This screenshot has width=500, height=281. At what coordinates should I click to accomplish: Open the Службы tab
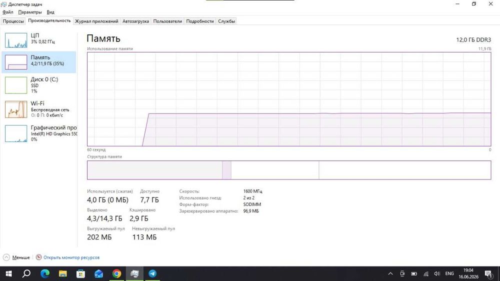[x=226, y=21]
